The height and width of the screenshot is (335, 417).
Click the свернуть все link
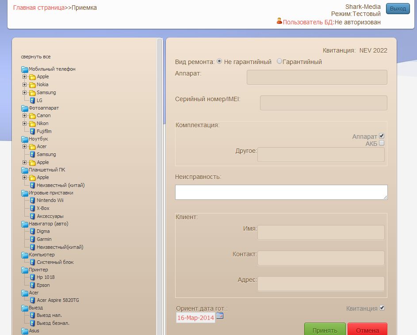pos(36,57)
